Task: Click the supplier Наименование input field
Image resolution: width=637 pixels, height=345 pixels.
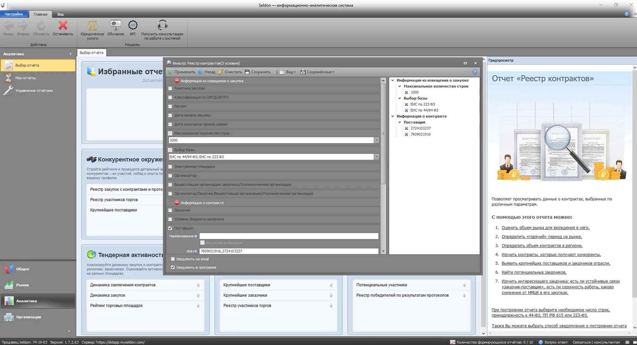Action: click(x=289, y=236)
